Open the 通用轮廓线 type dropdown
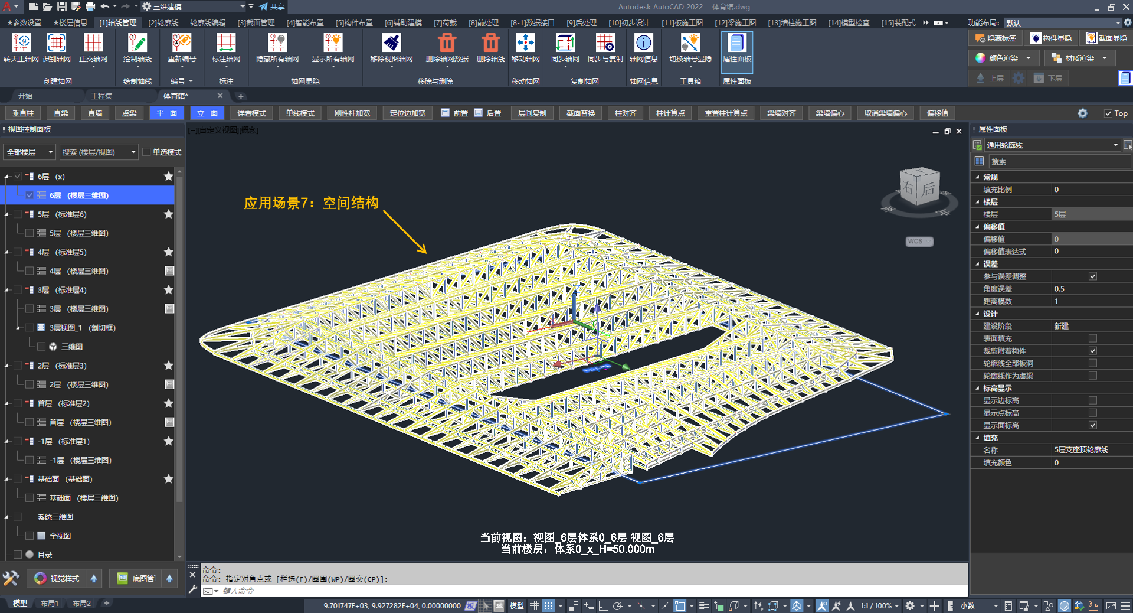This screenshot has width=1133, height=613. [x=1052, y=145]
